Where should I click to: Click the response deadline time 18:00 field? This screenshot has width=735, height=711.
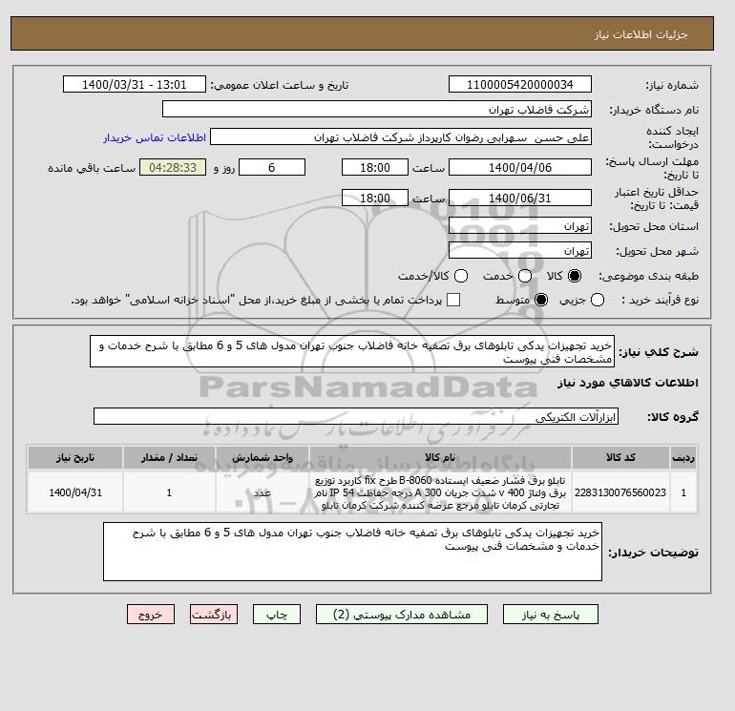tap(375, 167)
